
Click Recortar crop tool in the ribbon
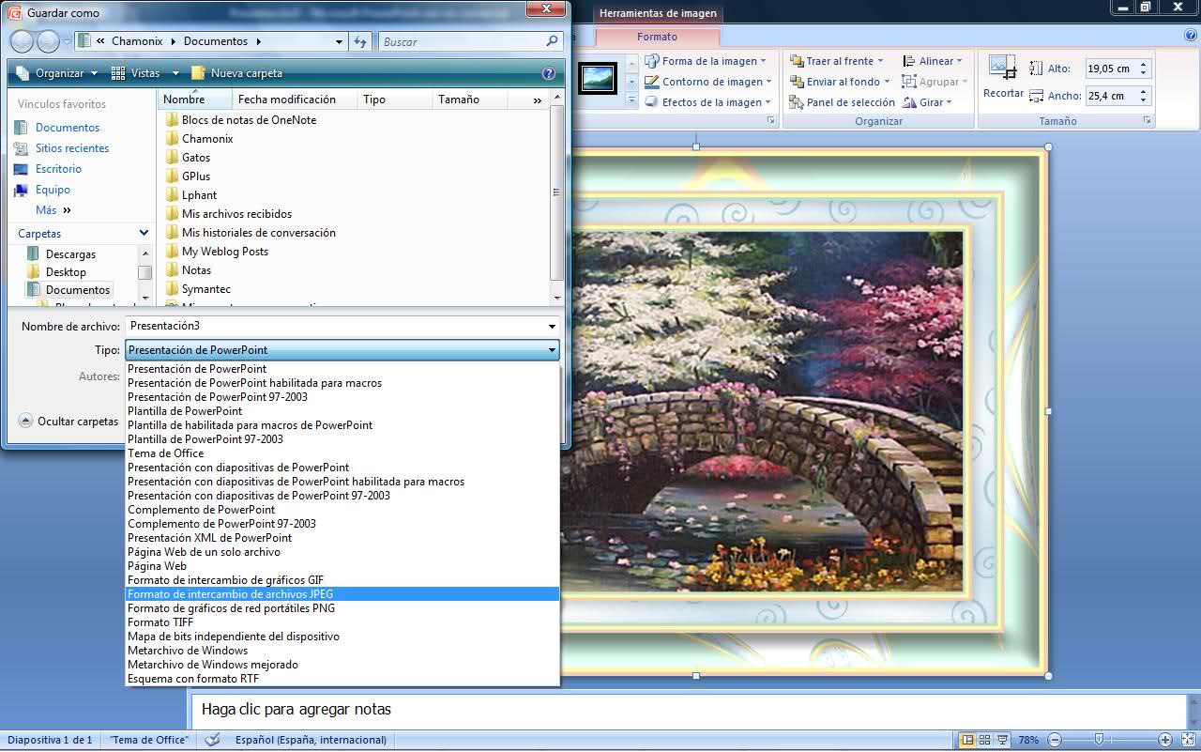click(x=1003, y=77)
